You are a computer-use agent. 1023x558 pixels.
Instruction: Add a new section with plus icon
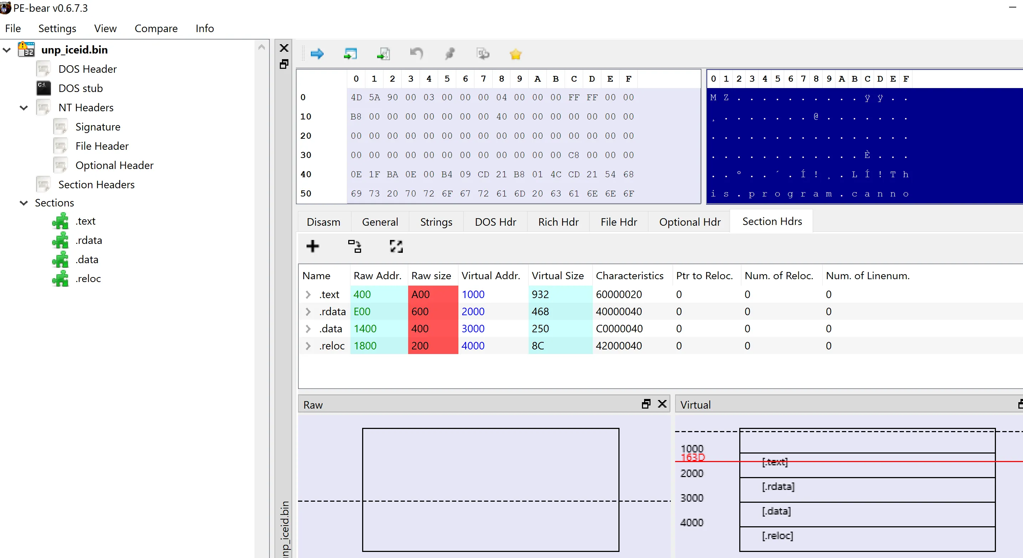313,246
